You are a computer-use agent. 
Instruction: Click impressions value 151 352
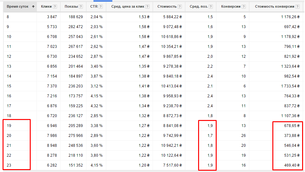coord(76,165)
